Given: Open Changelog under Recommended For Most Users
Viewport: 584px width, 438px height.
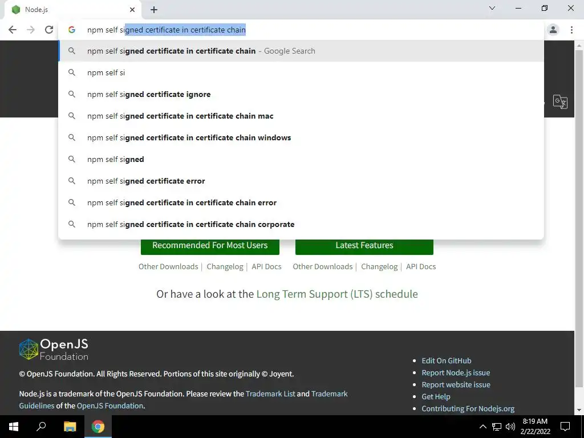Looking at the screenshot, I should click(x=225, y=267).
